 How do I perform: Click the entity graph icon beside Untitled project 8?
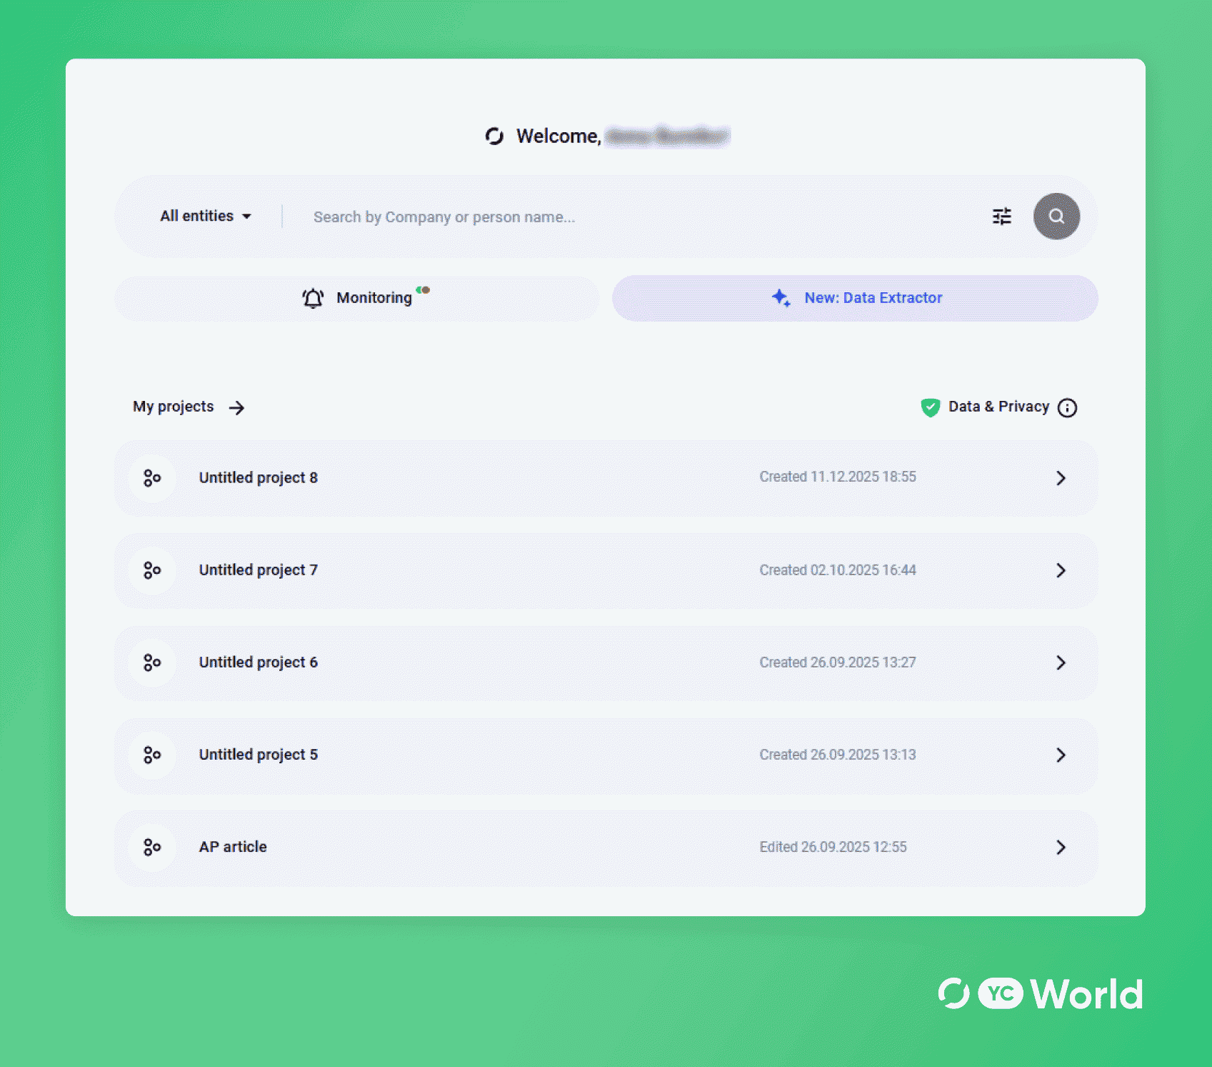click(151, 478)
